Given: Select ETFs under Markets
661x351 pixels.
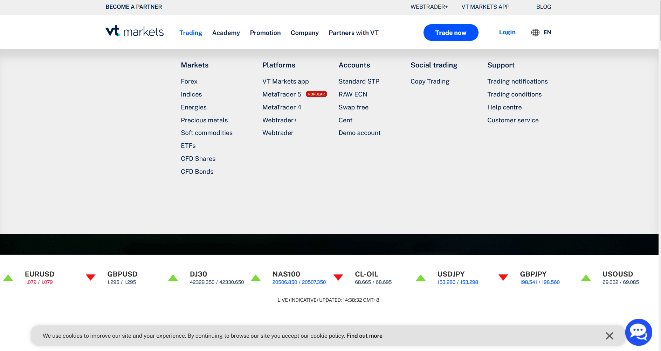Looking at the screenshot, I should click(188, 146).
